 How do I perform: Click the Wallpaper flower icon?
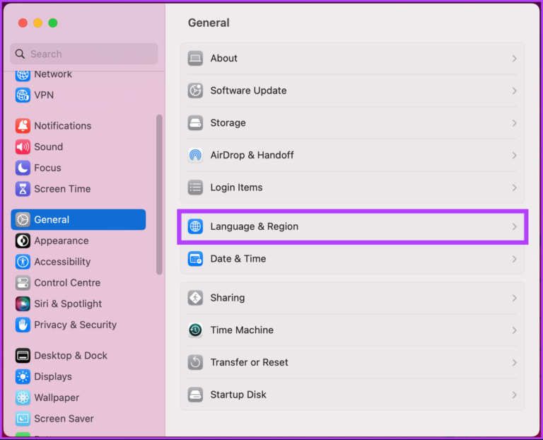[x=23, y=398]
